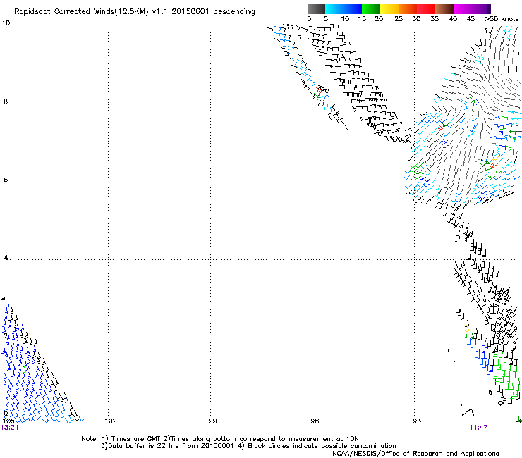Viewport: 522px width, 458px height.
Task: Click the purple swath time '13:21'
Action: (x=9, y=428)
